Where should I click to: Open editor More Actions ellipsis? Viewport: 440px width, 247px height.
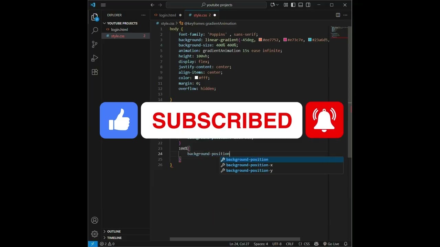coord(345,15)
